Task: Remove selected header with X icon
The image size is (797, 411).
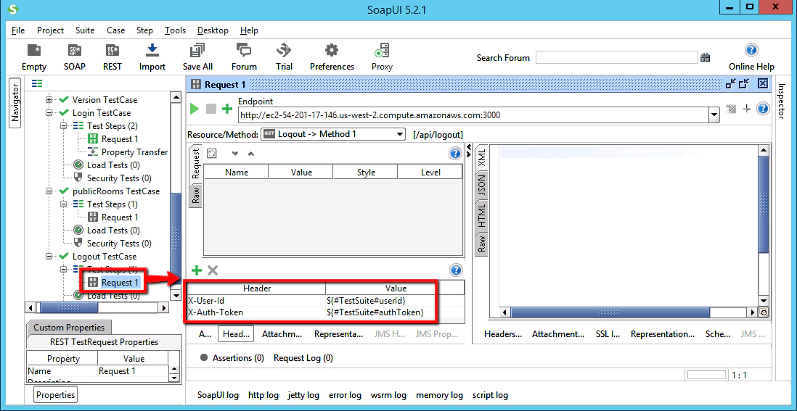Action: (x=213, y=270)
